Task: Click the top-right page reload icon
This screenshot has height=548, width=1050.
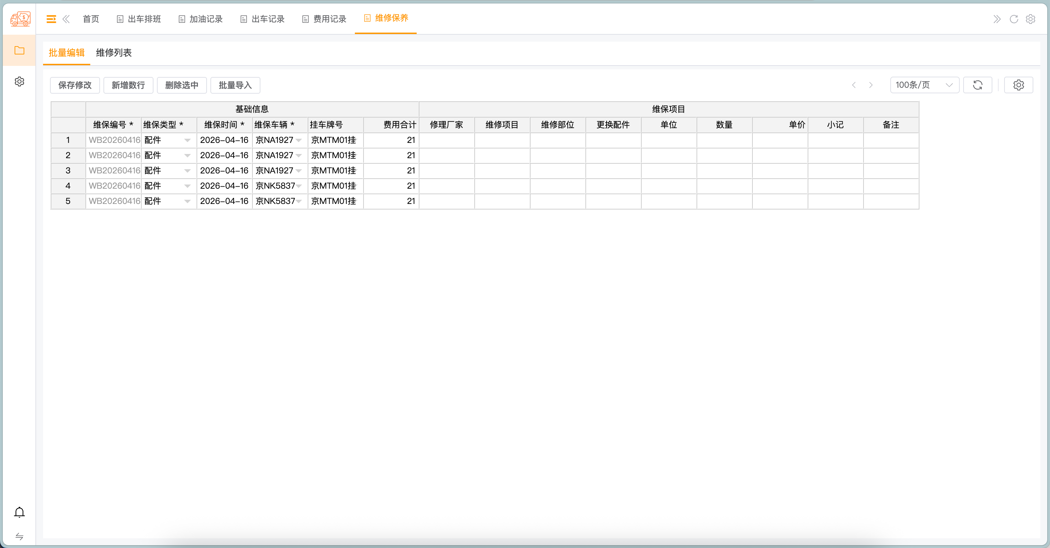Action: [x=1014, y=19]
